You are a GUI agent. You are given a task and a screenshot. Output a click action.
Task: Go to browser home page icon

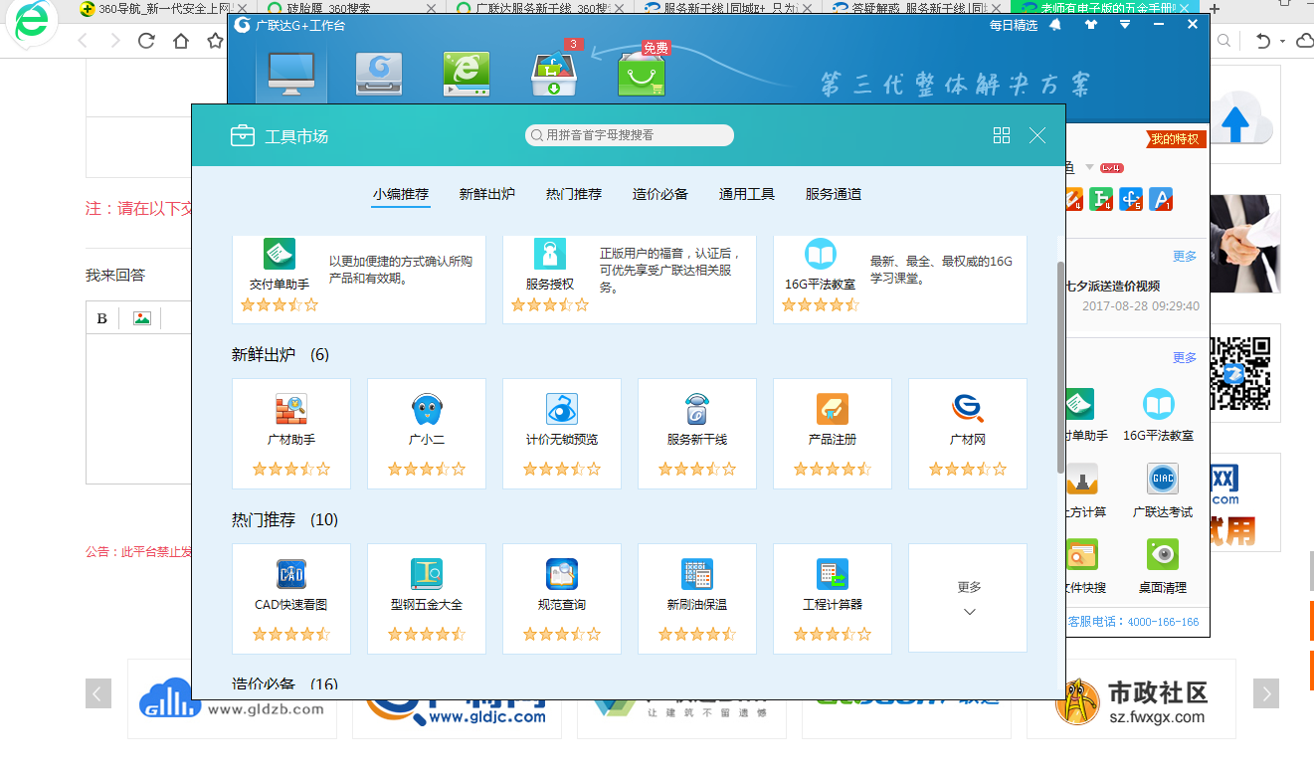[180, 41]
